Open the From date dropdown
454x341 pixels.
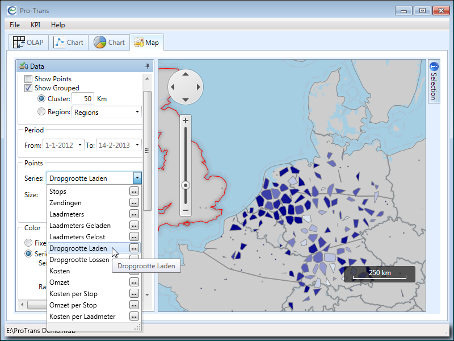pos(80,145)
